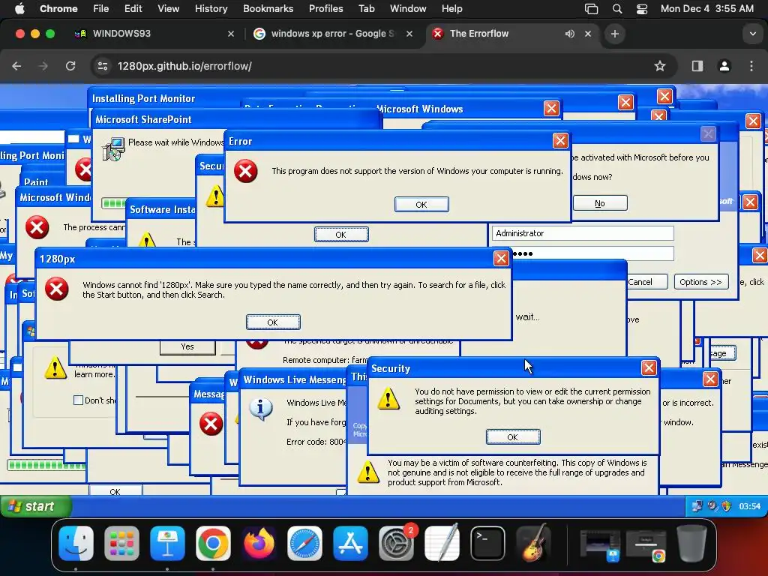Click the Options >> button

click(x=701, y=282)
